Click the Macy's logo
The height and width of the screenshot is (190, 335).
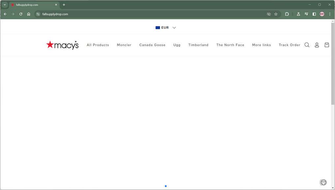[62, 45]
